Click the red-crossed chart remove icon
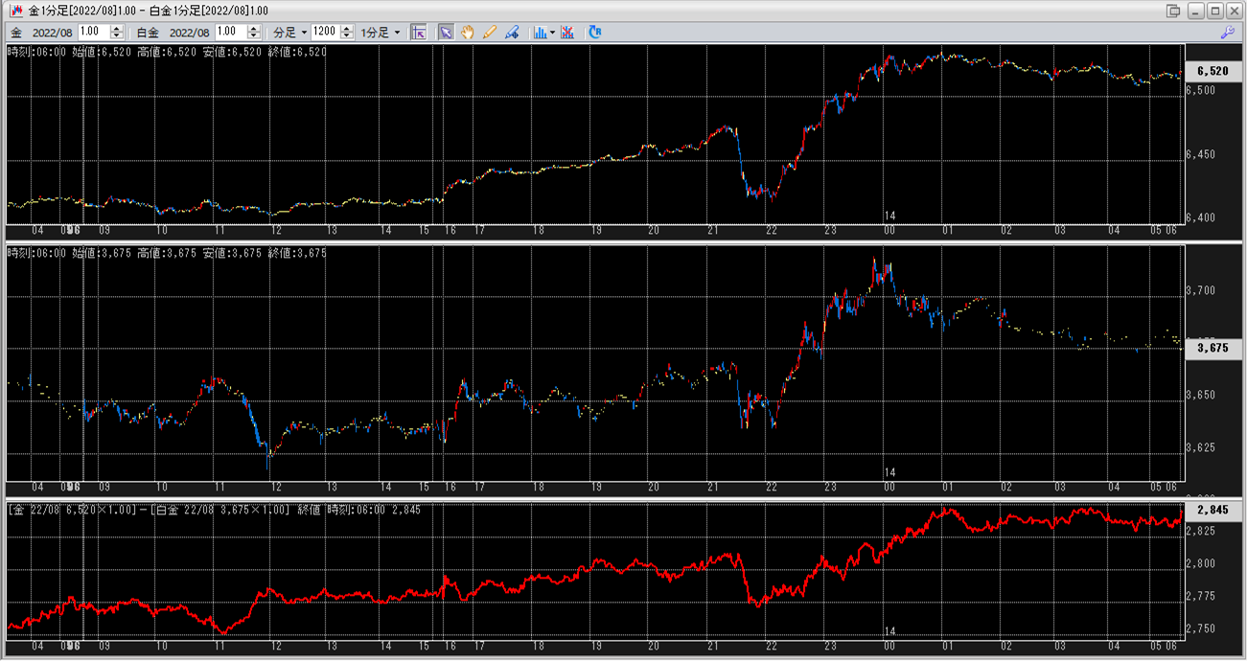Screen dimensions: 1247x661 point(567,32)
